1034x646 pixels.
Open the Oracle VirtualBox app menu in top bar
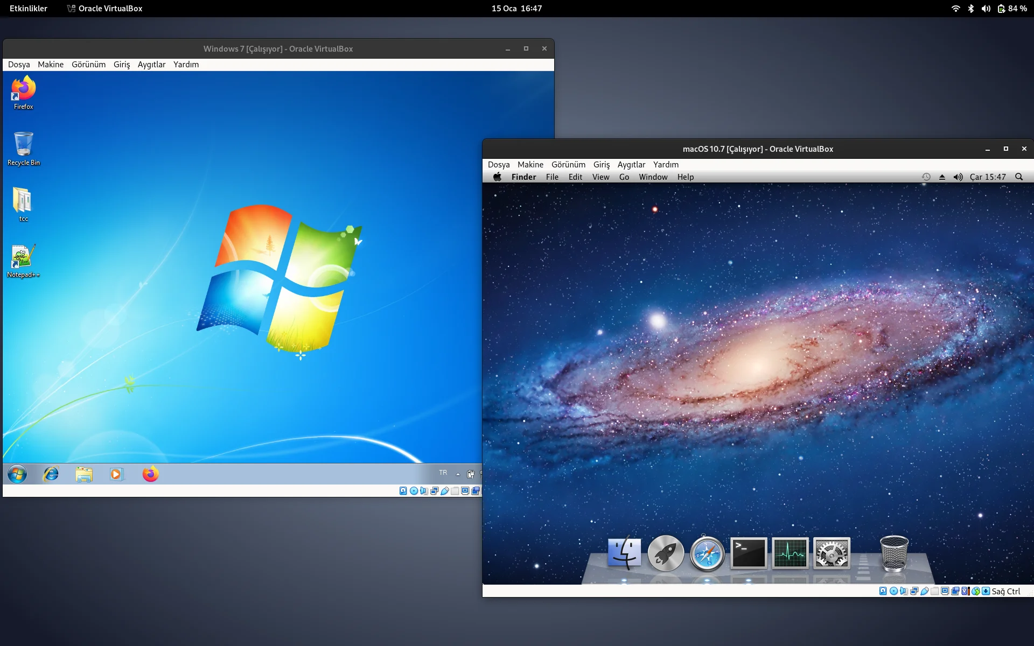click(x=105, y=9)
